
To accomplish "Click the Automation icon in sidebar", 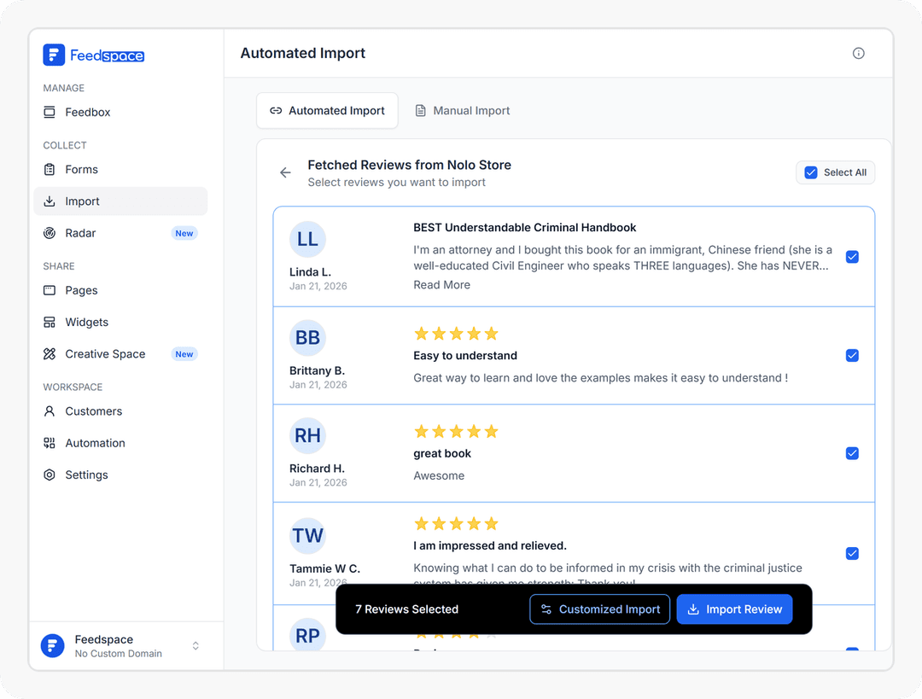I will pyautogui.click(x=50, y=443).
